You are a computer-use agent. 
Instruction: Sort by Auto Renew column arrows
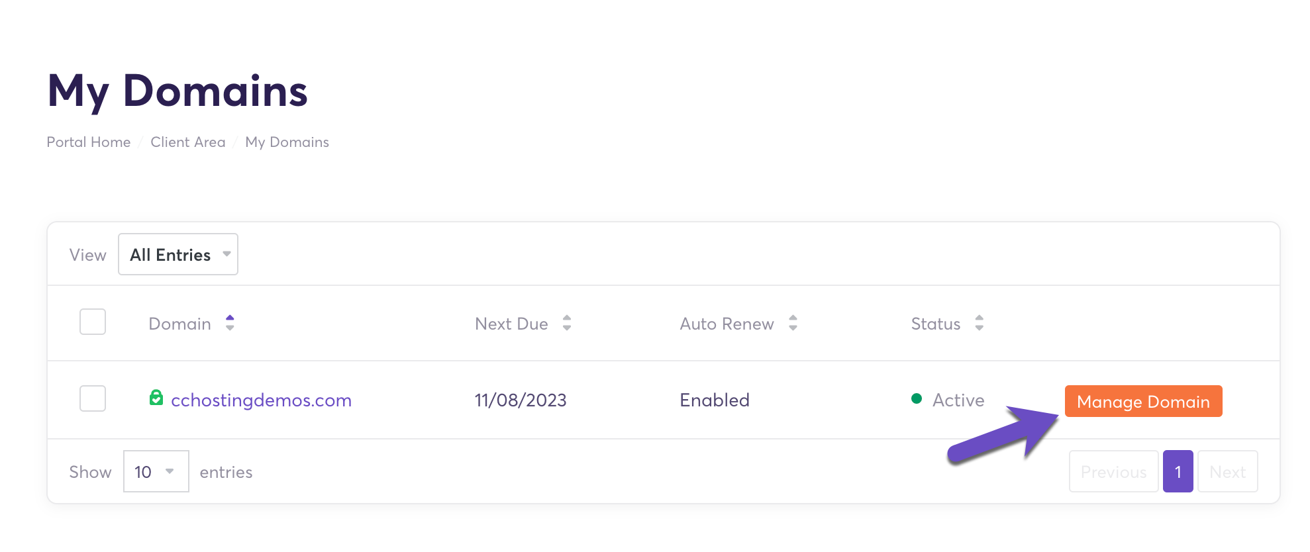coord(793,323)
